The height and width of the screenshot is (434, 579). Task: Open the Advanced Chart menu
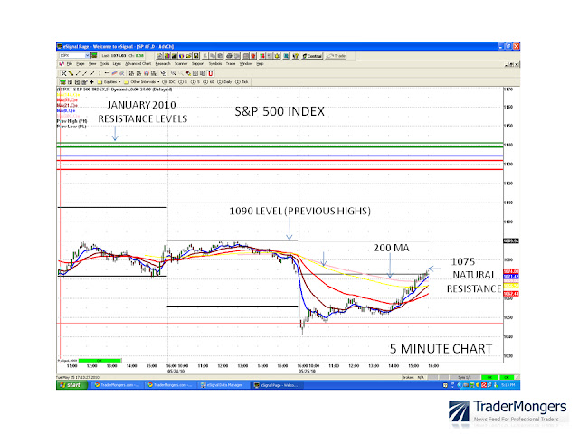point(138,64)
